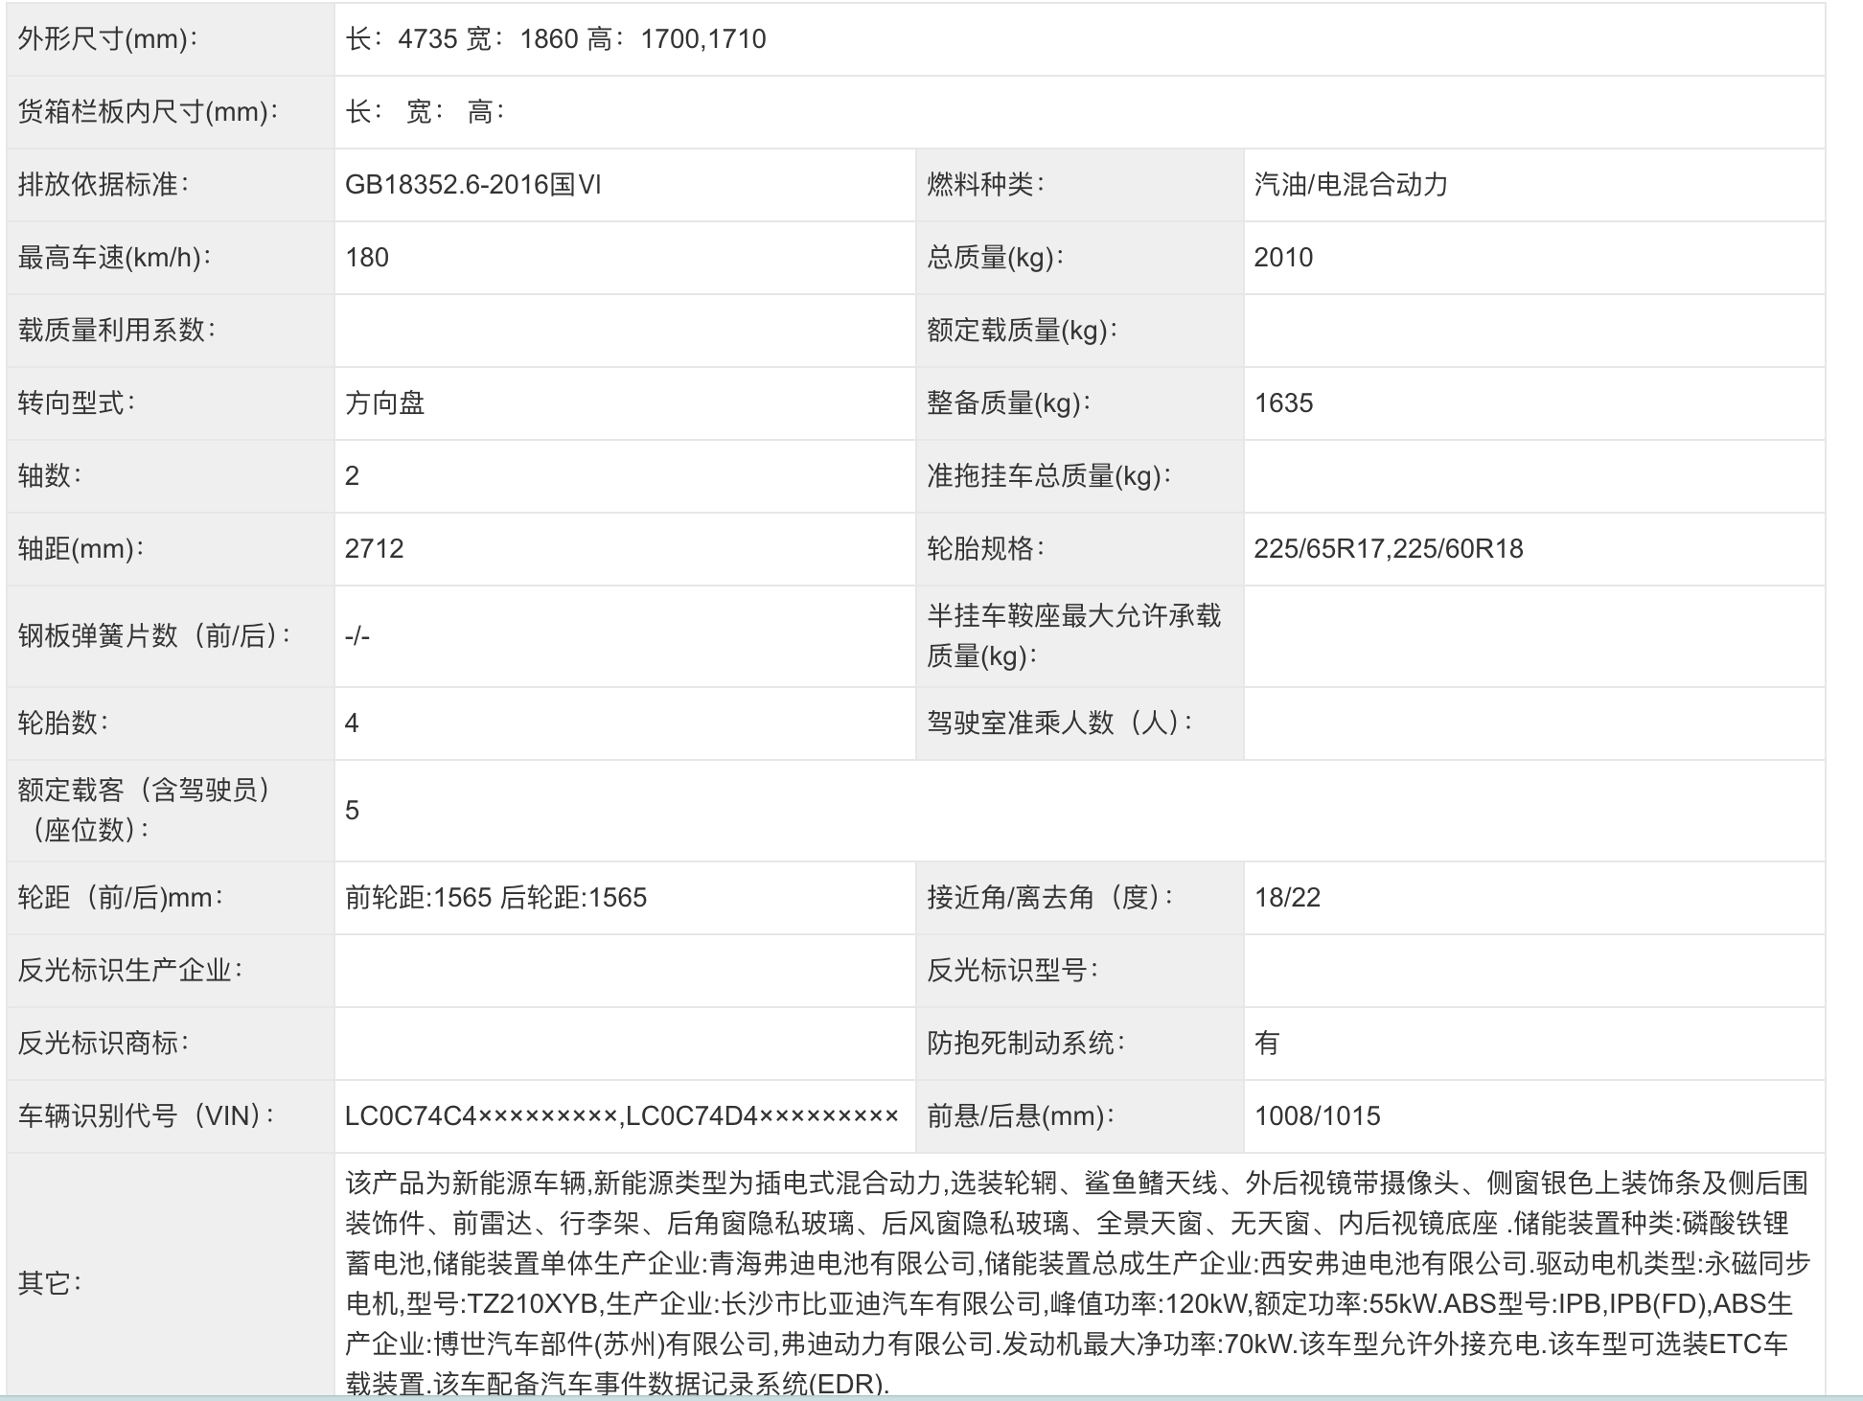The height and width of the screenshot is (1401, 1863).
Task: Click the 前悬/后悬(mm) label
Action: coord(1021,1116)
